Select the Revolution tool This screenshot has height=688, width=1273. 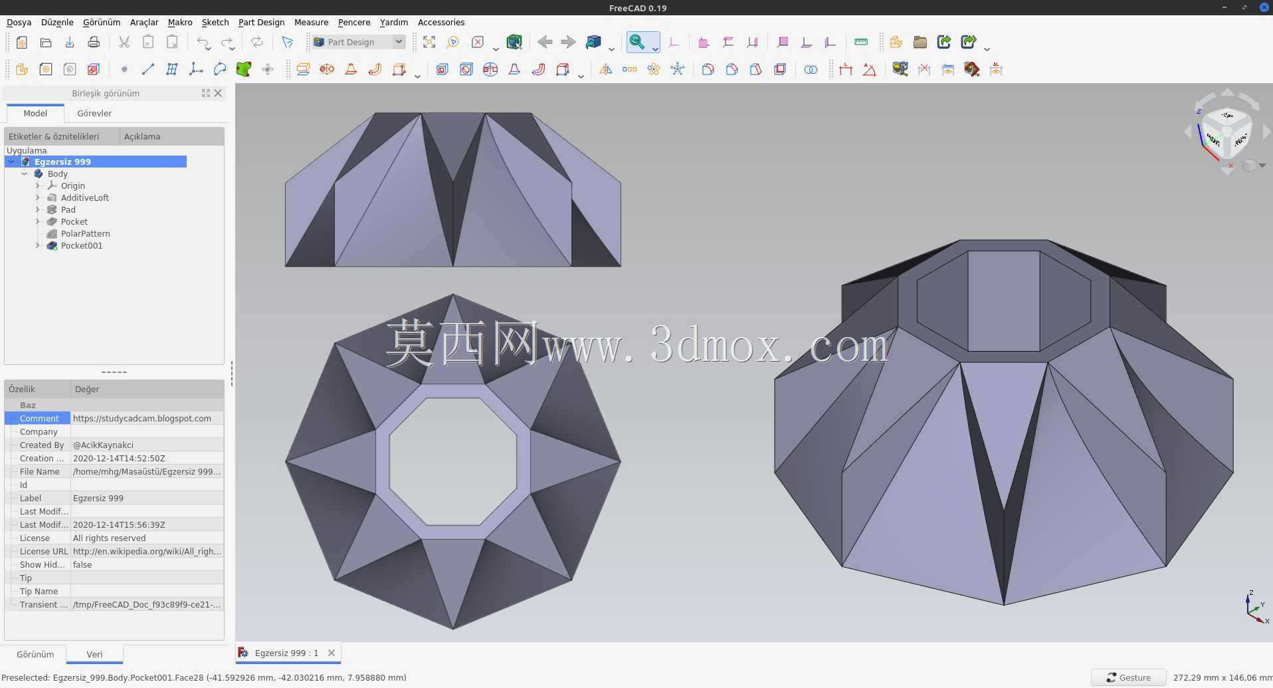327,69
